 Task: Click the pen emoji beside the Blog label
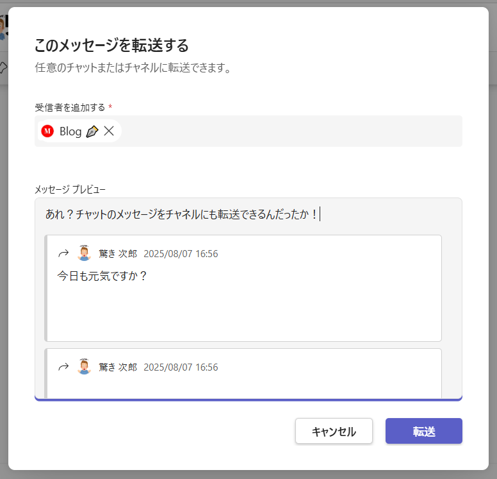point(92,131)
